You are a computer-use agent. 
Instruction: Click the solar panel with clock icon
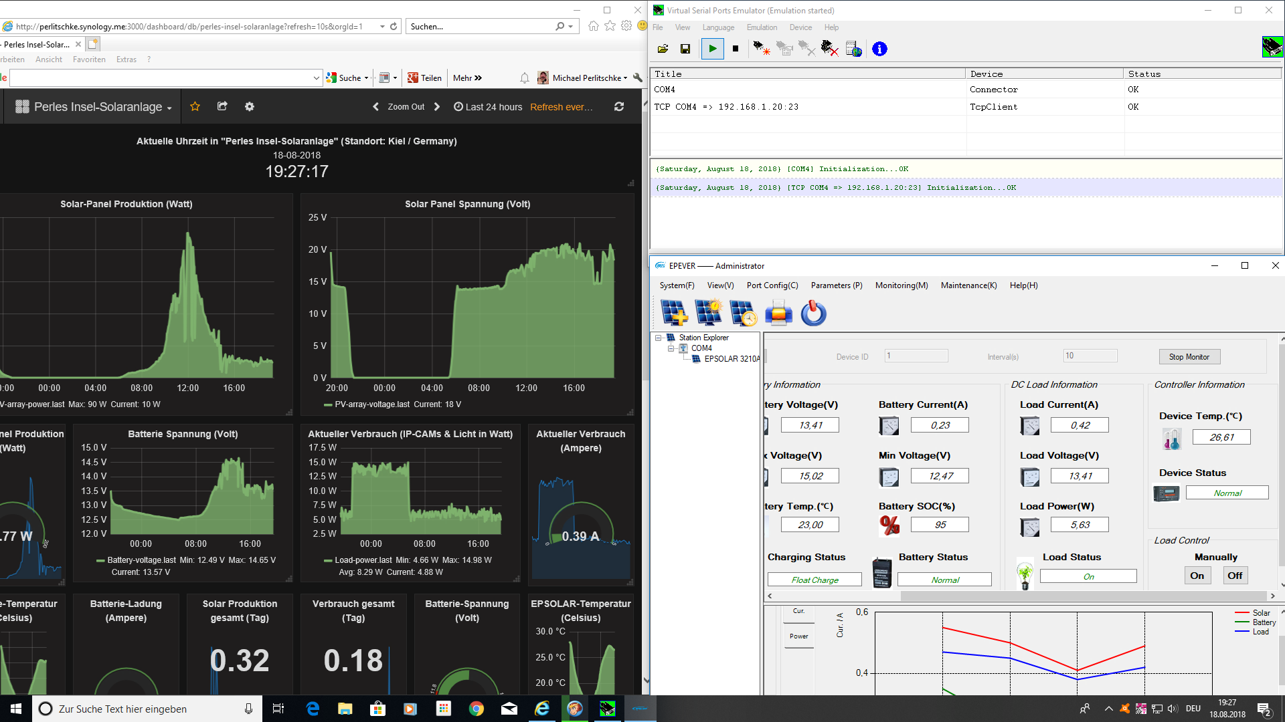(x=743, y=313)
